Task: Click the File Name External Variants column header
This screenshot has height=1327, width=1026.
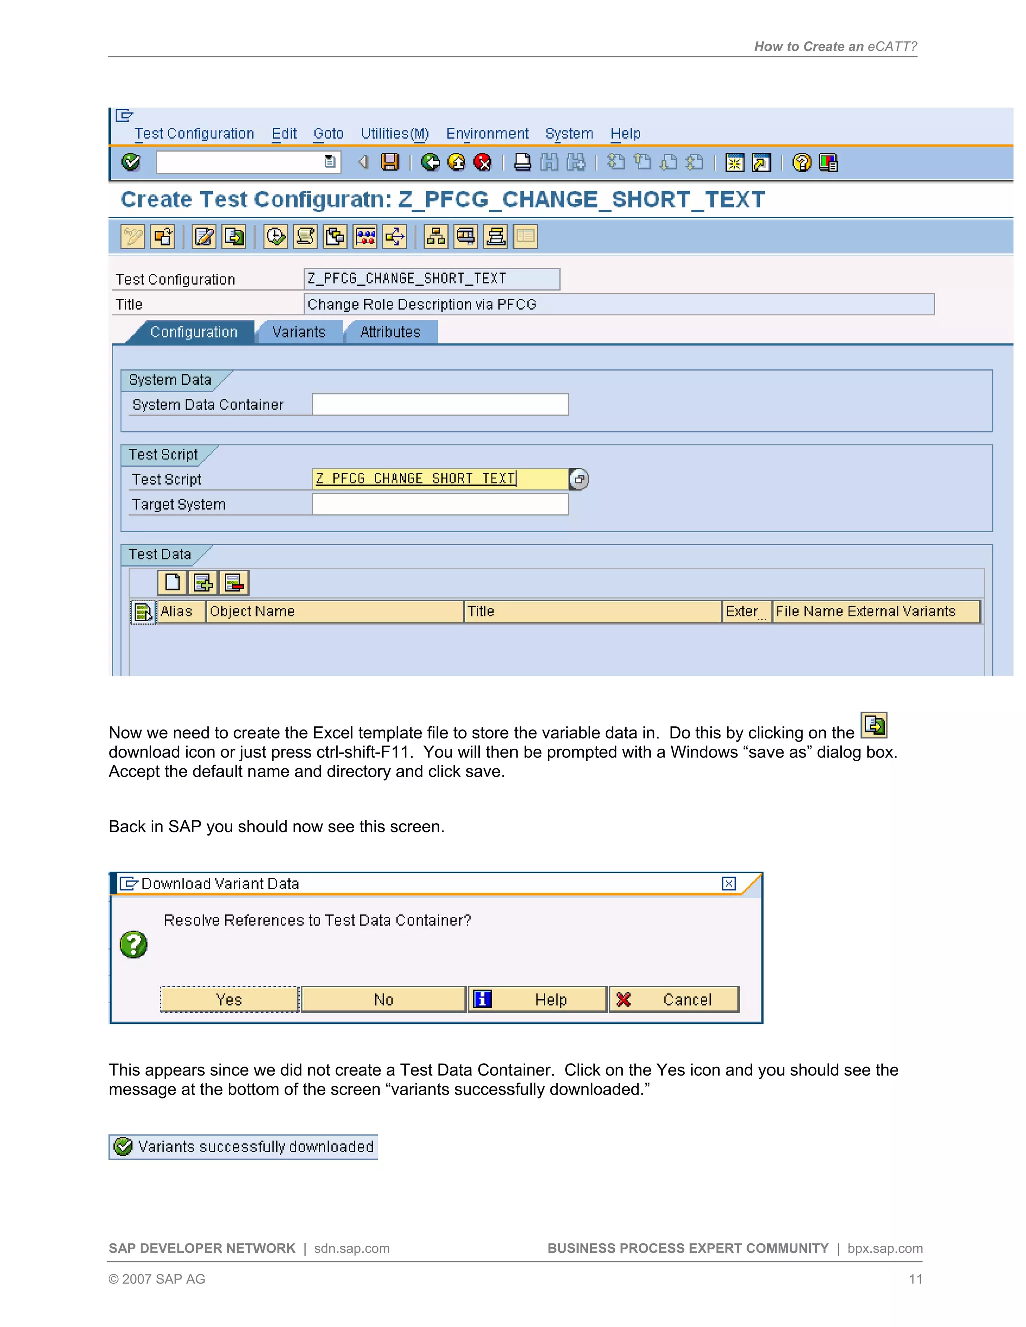Action: point(877,612)
